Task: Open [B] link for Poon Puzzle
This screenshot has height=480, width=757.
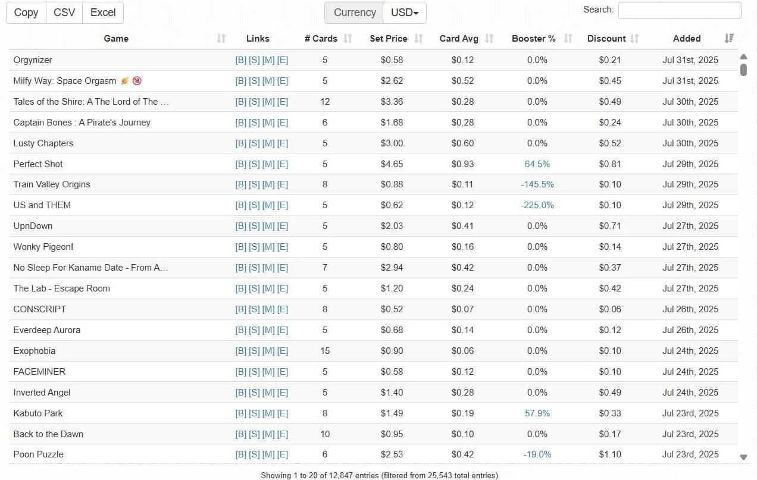Action: tap(241, 454)
